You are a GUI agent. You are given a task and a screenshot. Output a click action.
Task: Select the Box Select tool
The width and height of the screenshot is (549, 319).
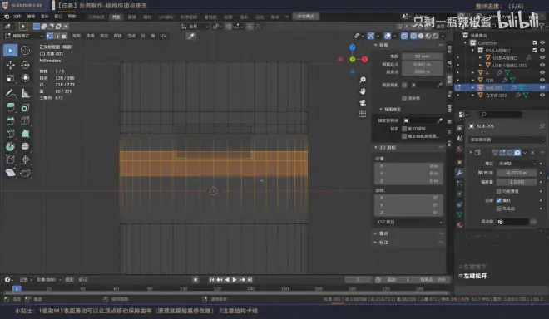point(10,51)
